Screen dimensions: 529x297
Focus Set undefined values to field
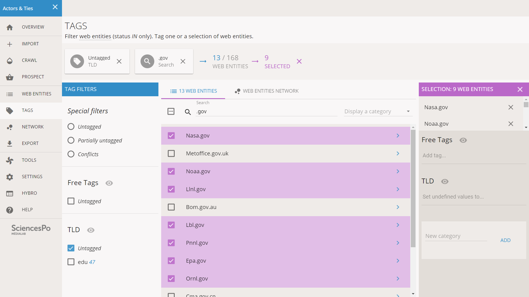click(474, 197)
